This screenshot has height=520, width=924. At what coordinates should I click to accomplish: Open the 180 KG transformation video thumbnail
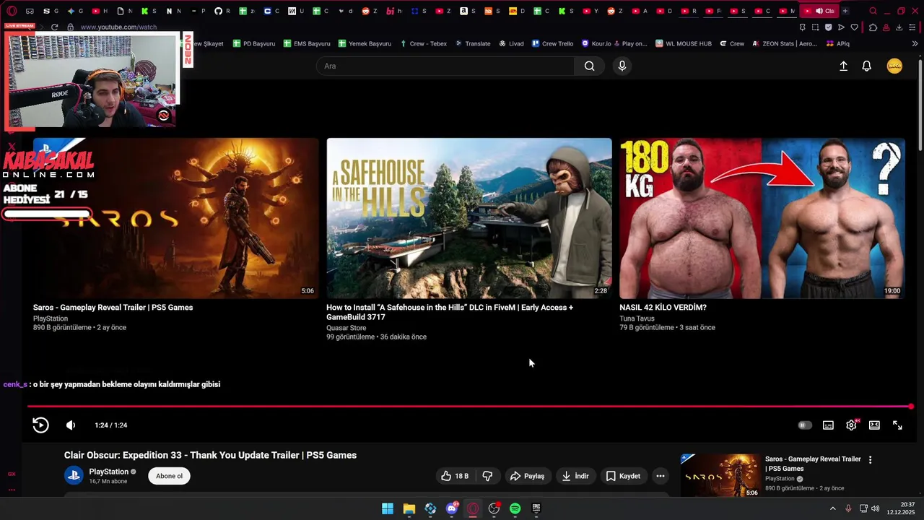point(762,218)
